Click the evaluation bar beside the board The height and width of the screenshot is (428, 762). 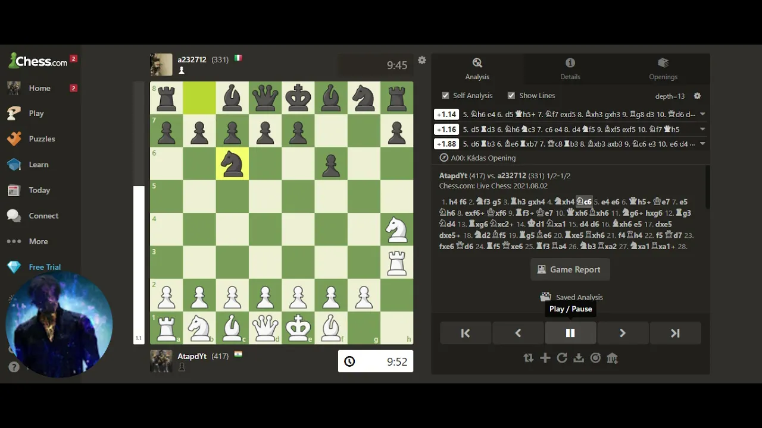139,213
